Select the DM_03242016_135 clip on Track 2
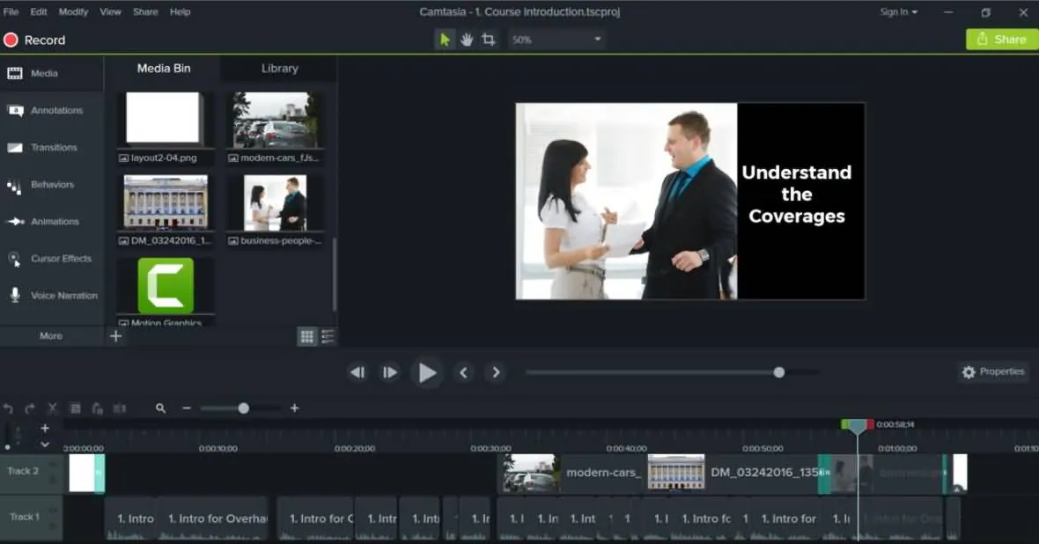This screenshot has height=544, width=1039. 733,473
